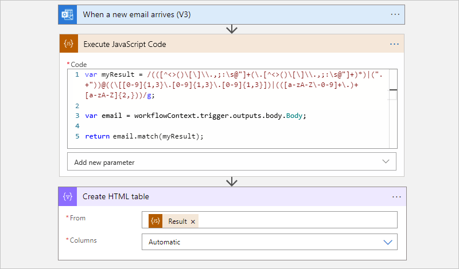Click the Create HTML table action icon
The height and width of the screenshot is (269, 459).
pyautogui.click(x=68, y=196)
